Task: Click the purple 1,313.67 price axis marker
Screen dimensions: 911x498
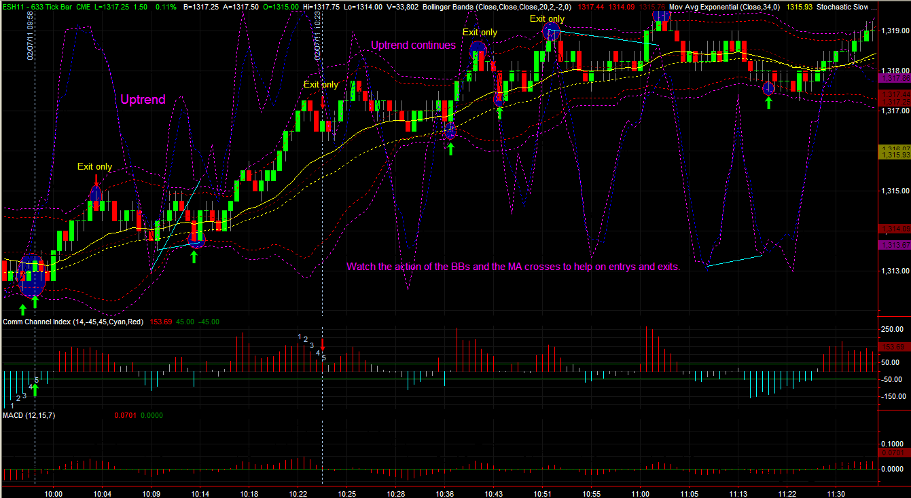Action: 894,244
